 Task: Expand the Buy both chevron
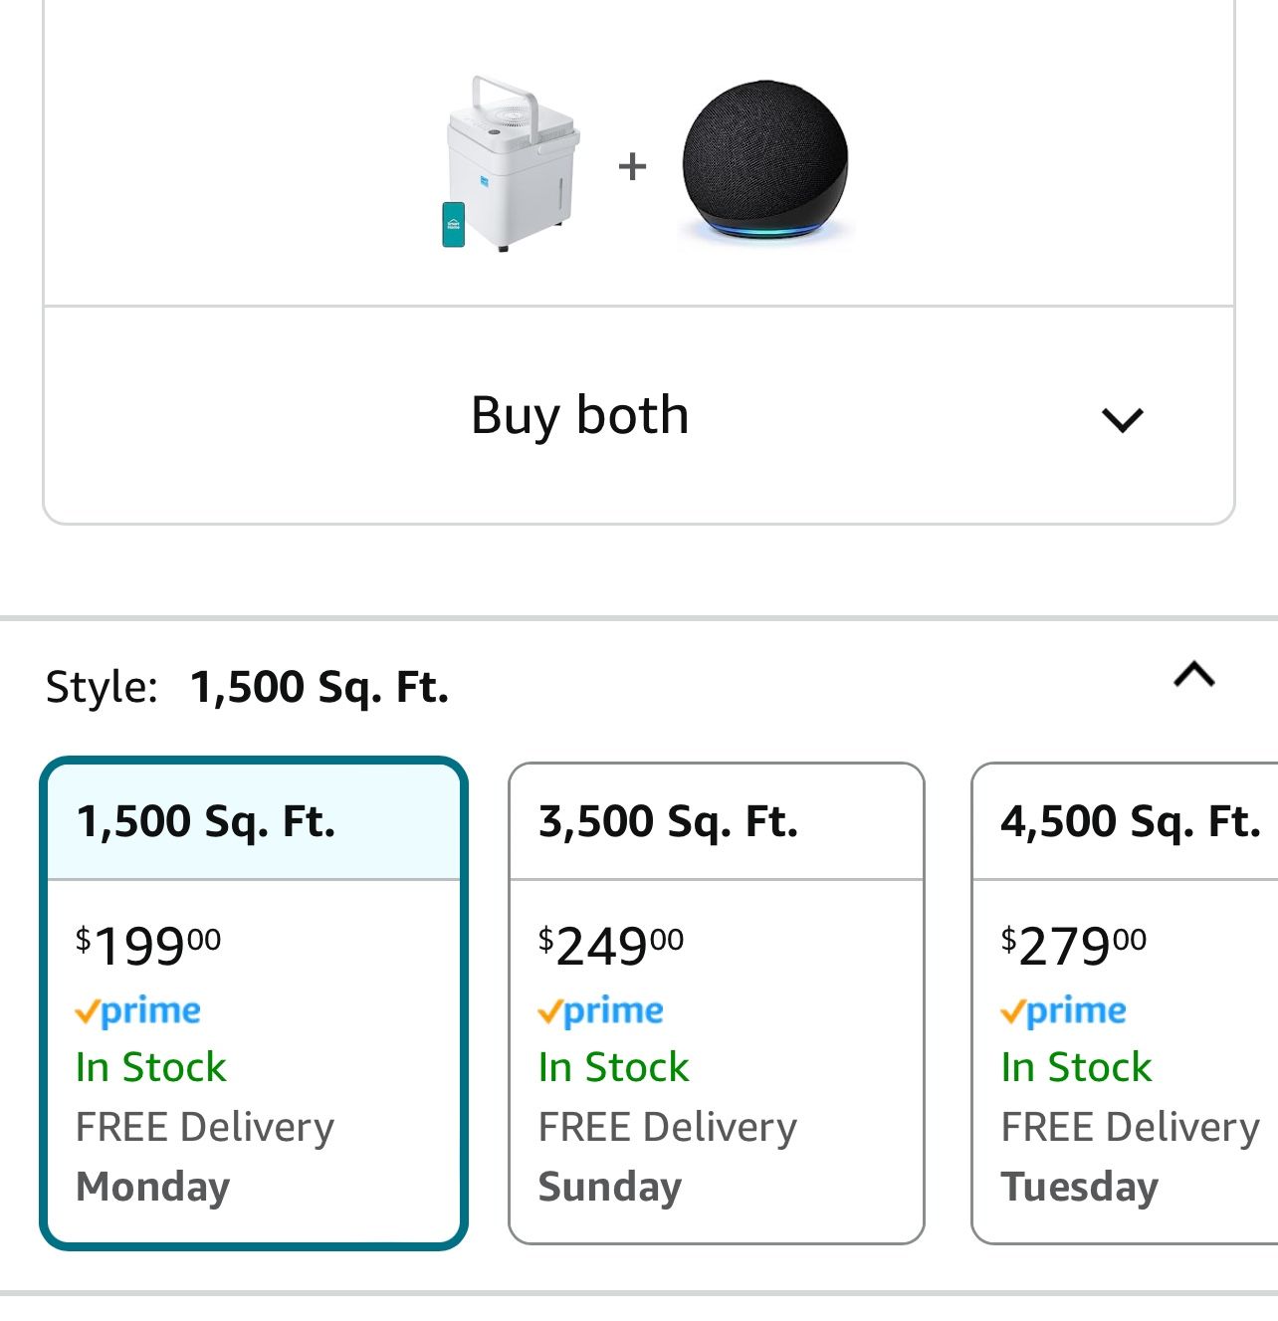click(1122, 419)
